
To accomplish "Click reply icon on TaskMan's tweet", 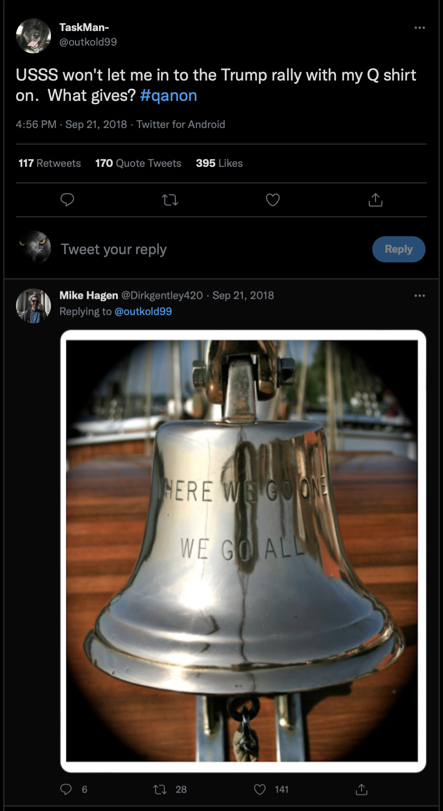I will point(67,199).
